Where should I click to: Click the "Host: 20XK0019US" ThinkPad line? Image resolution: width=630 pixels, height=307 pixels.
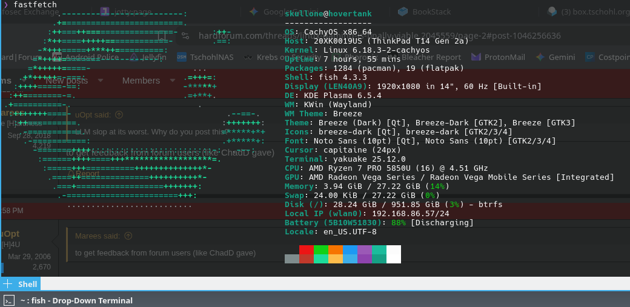377,41
